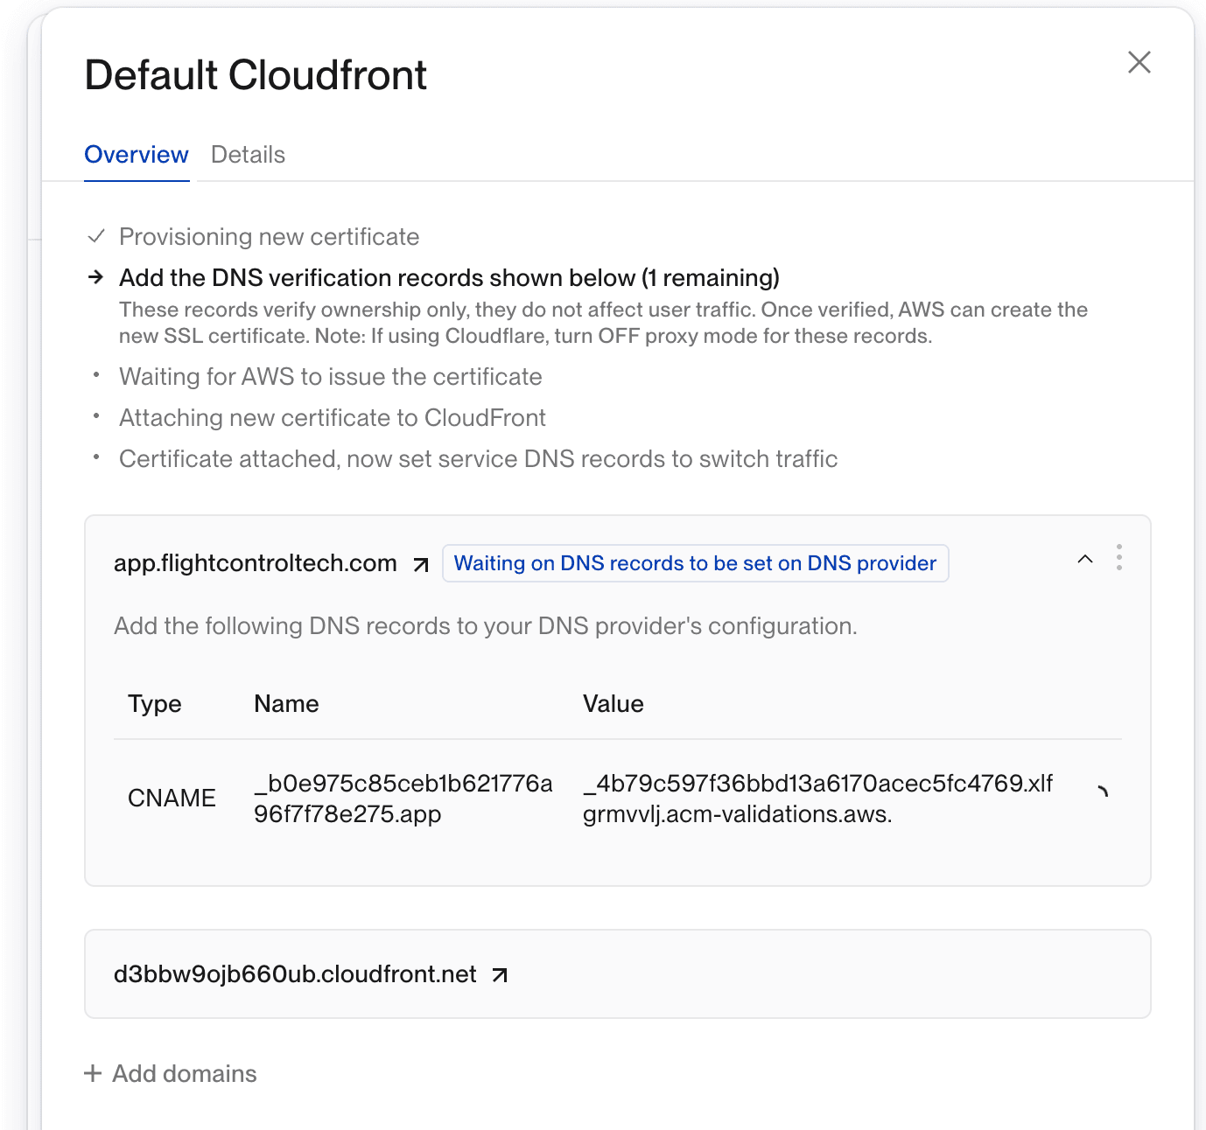Click the loading spinner in the CNAME row
Screen dimensions: 1206x1130
tap(1103, 792)
